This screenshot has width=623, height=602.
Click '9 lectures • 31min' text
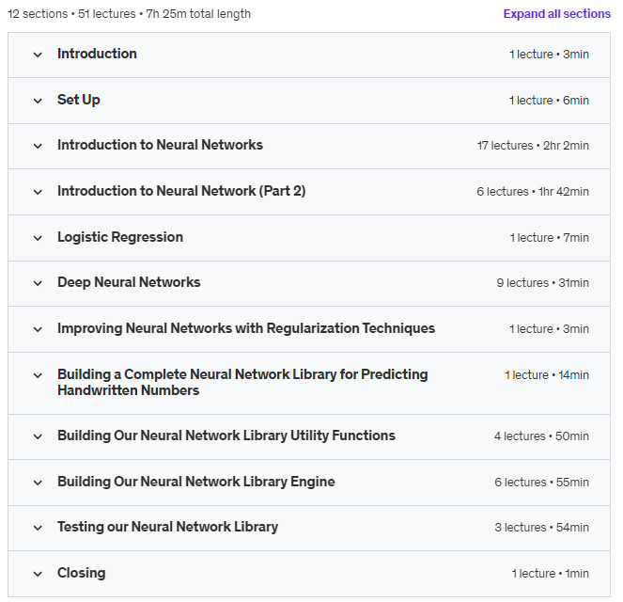(x=543, y=283)
